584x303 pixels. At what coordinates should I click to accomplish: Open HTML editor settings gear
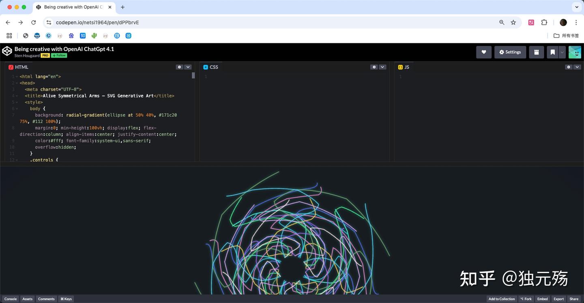[x=180, y=67]
